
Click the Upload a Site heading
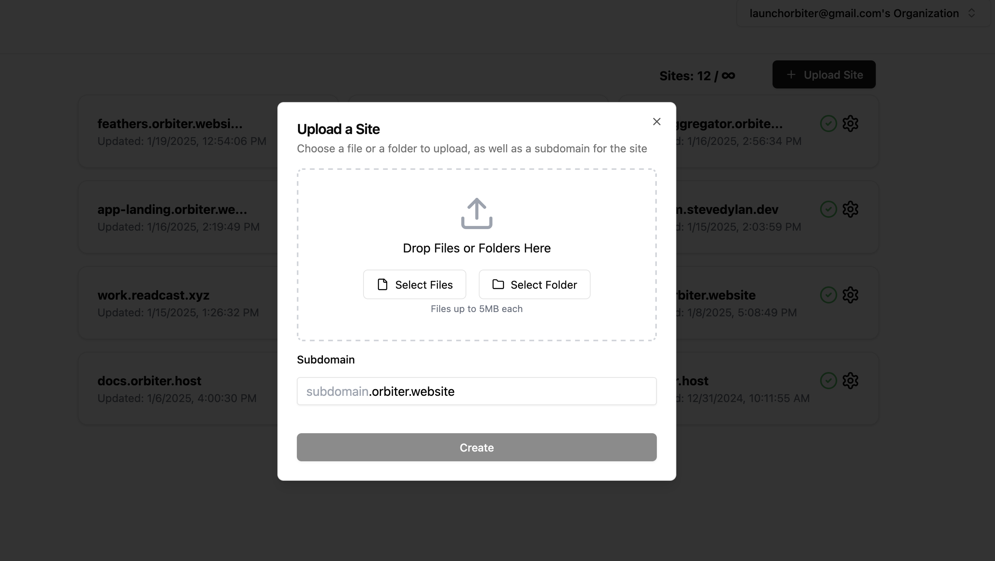click(338, 129)
